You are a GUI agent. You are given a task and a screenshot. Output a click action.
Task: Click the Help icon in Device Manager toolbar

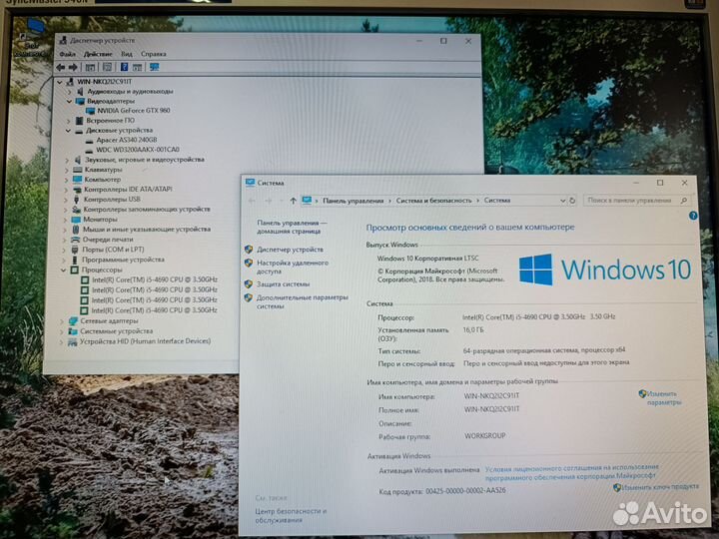point(124,68)
